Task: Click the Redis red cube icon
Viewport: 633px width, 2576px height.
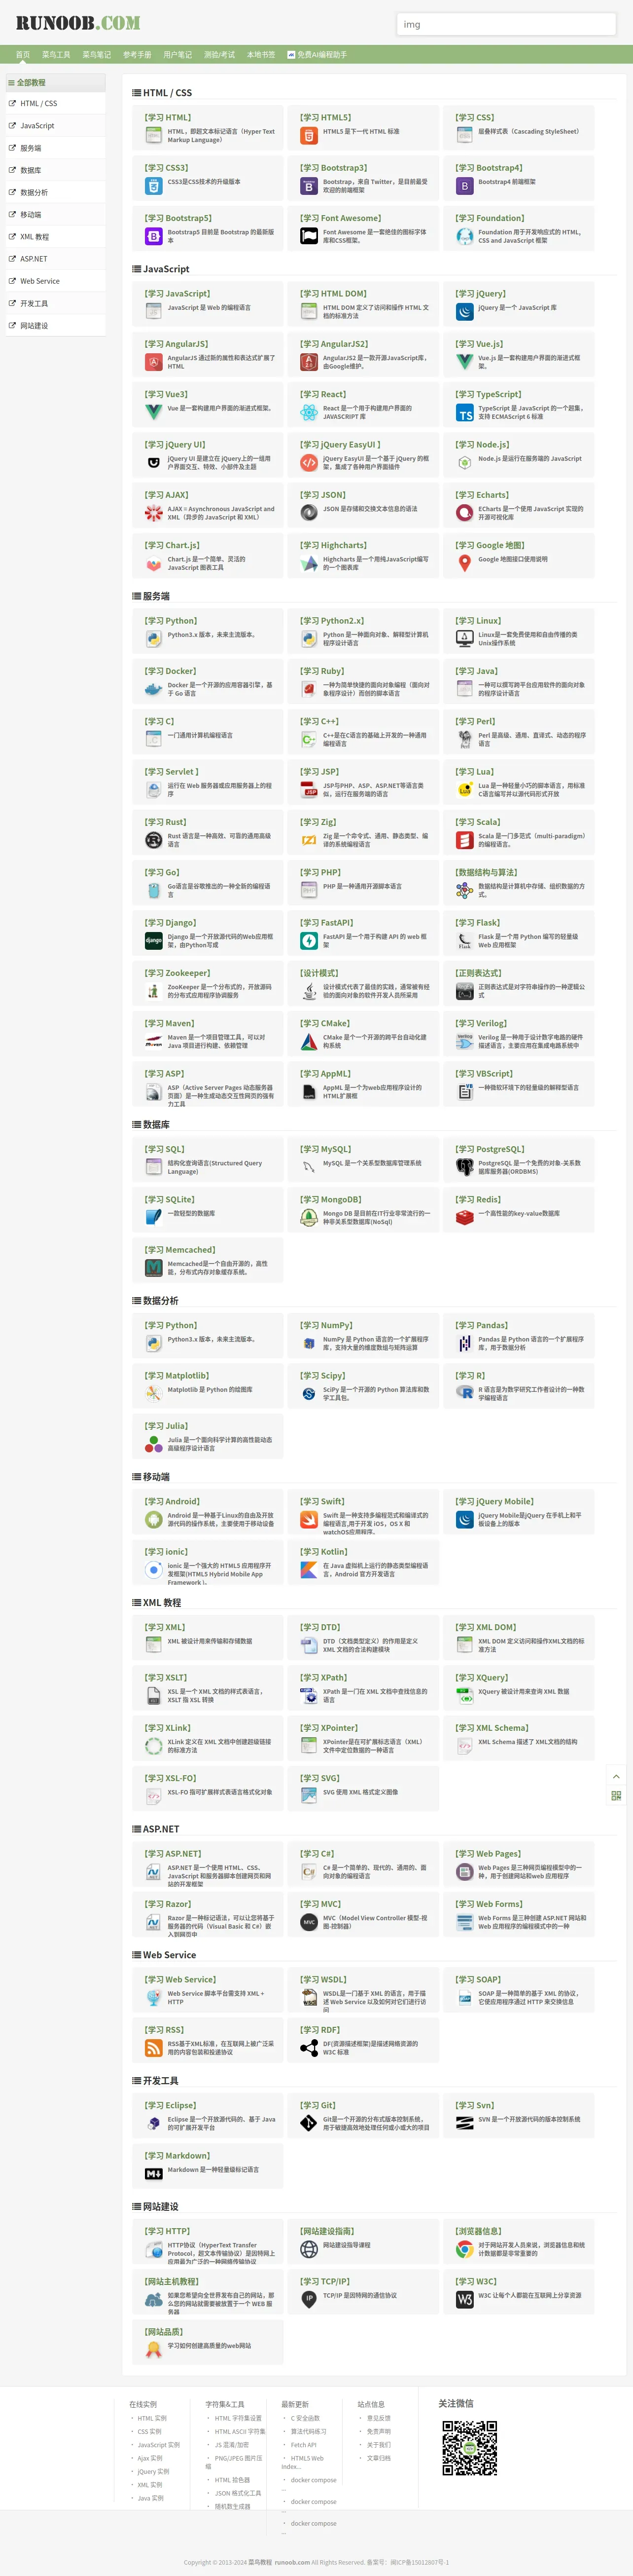Action: pyautogui.click(x=464, y=1217)
